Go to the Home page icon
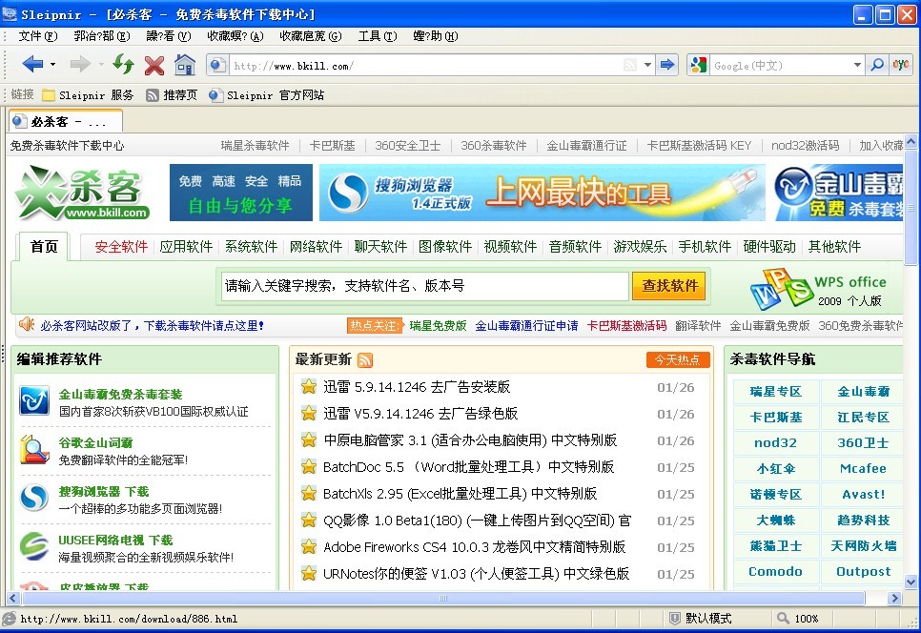 (185, 65)
